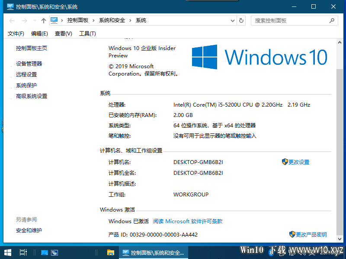Open the 工具(T) menu
Viewport: 346px width, 259px height.
point(88,34)
